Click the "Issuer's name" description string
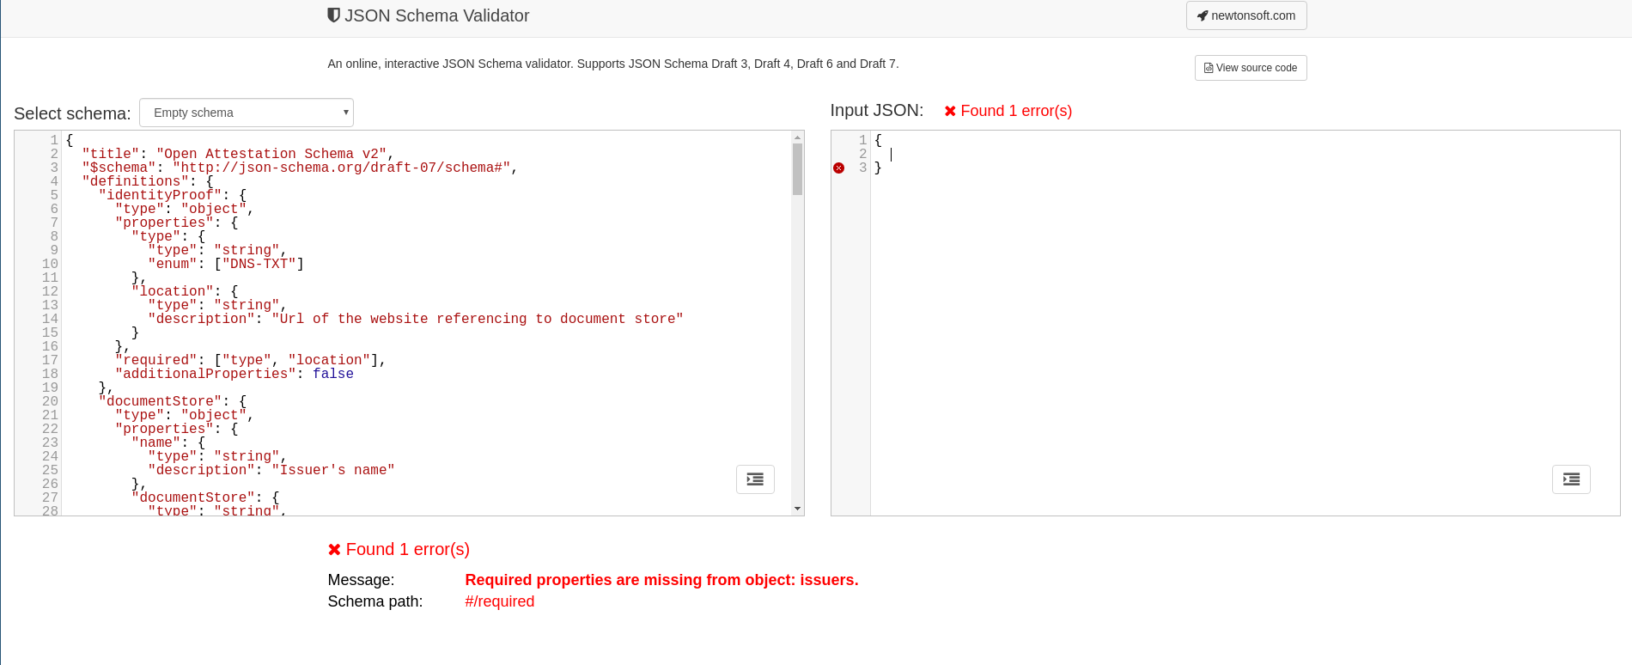The width and height of the screenshot is (1632, 665). [333, 470]
